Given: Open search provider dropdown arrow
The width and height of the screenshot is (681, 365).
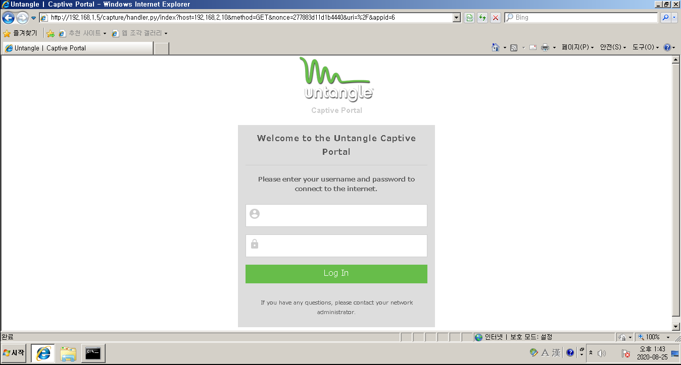Looking at the screenshot, I should point(674,18).
